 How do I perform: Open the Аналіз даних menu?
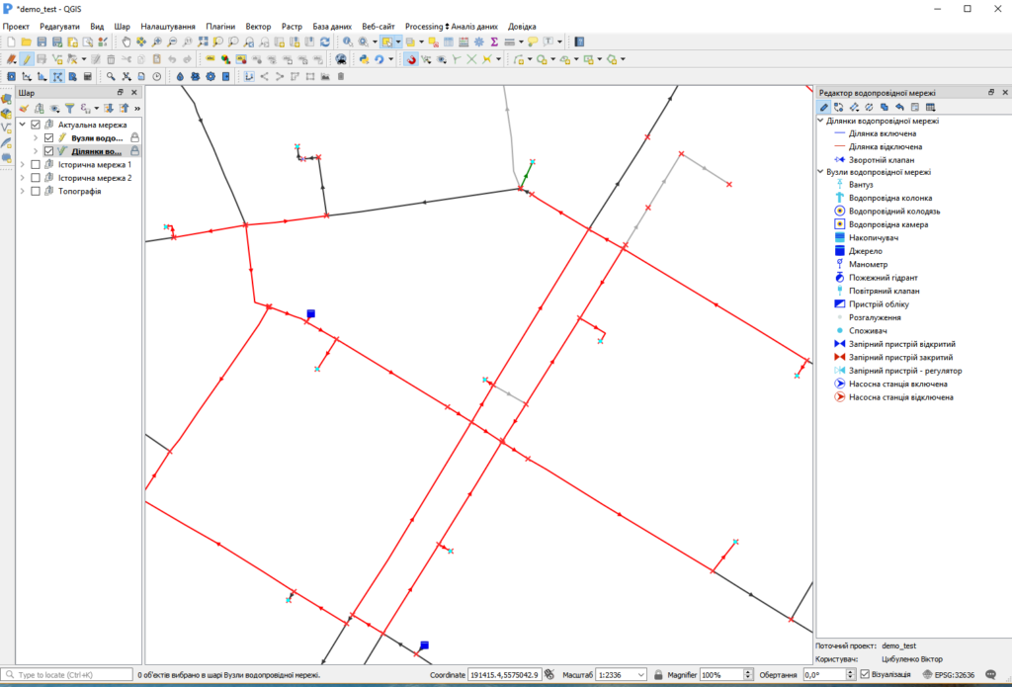click(474, 27)
